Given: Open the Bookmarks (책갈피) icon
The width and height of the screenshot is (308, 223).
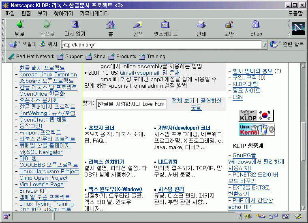Looking at the screenshot, I should pos(13,44).
